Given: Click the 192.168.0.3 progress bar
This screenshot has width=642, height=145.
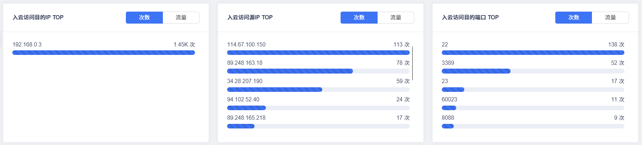Looking at the screenshot, I should 104,53.
